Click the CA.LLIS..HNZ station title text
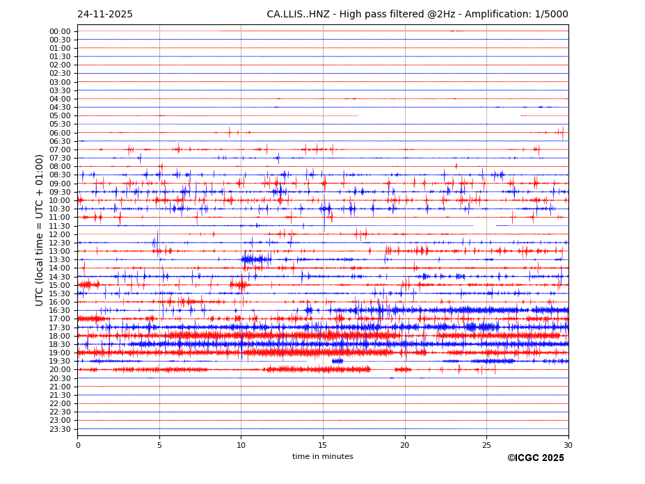The height and width of the screenshot is (484, 645). pos(417,15)
